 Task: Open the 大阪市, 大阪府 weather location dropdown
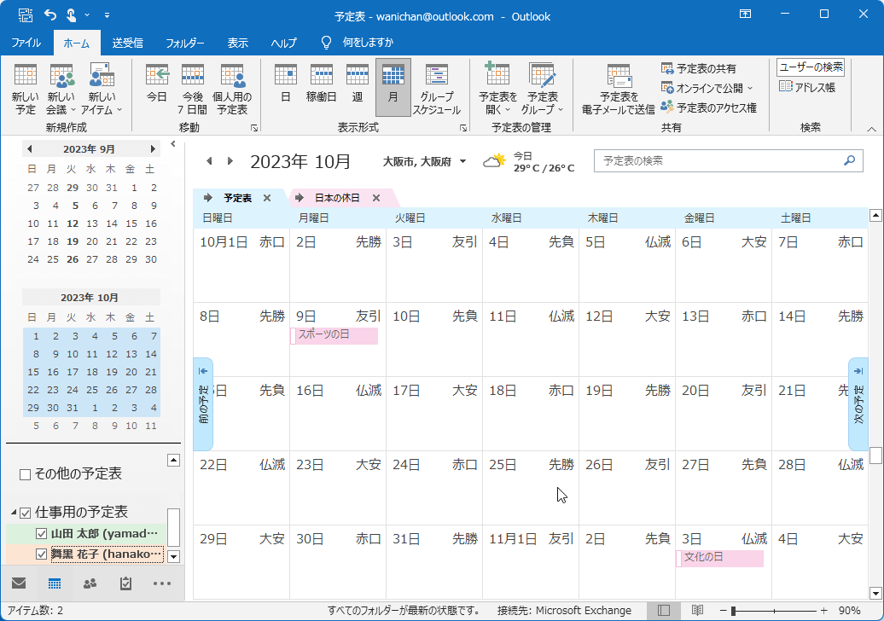coord(462,162)
